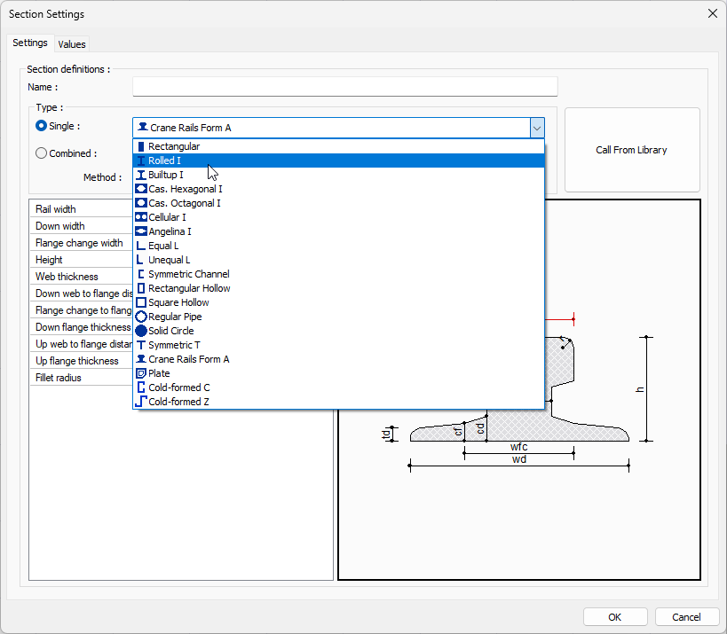Switch to the Values tab
Viewport: 727px width, 634px height.
coord(72,43)
